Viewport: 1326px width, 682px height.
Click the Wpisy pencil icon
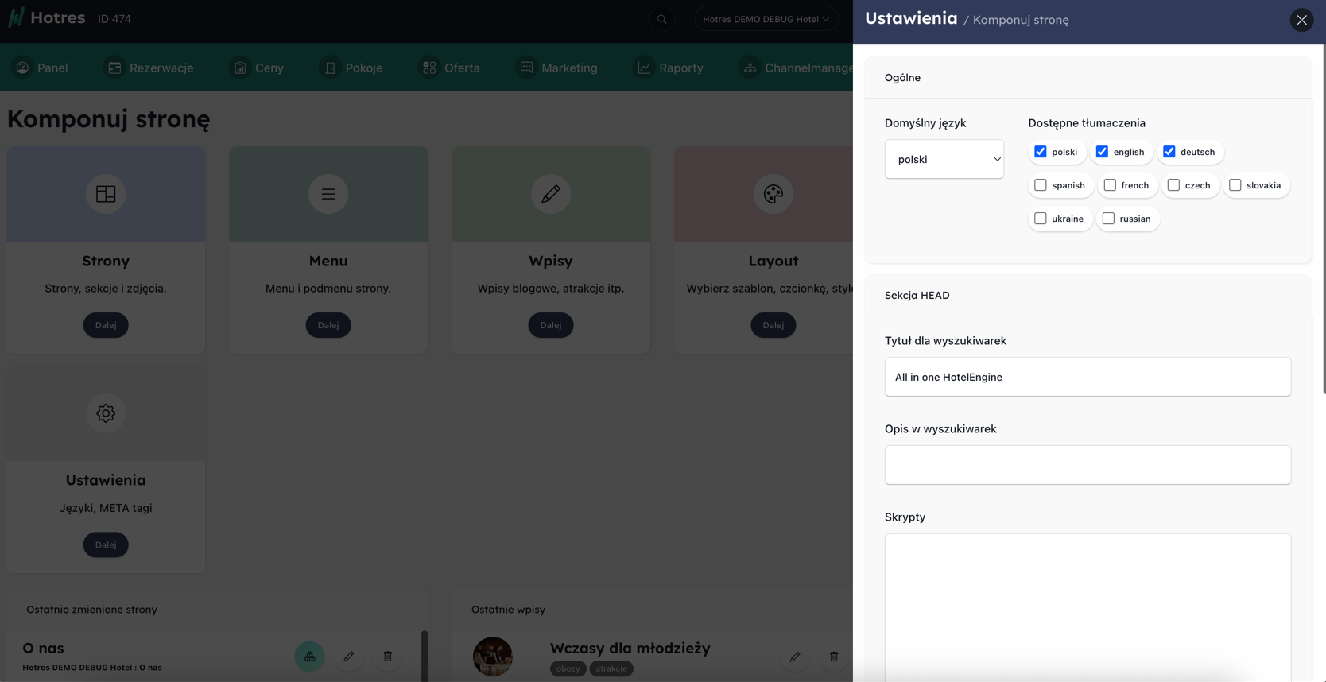click(x=551, y=194)
